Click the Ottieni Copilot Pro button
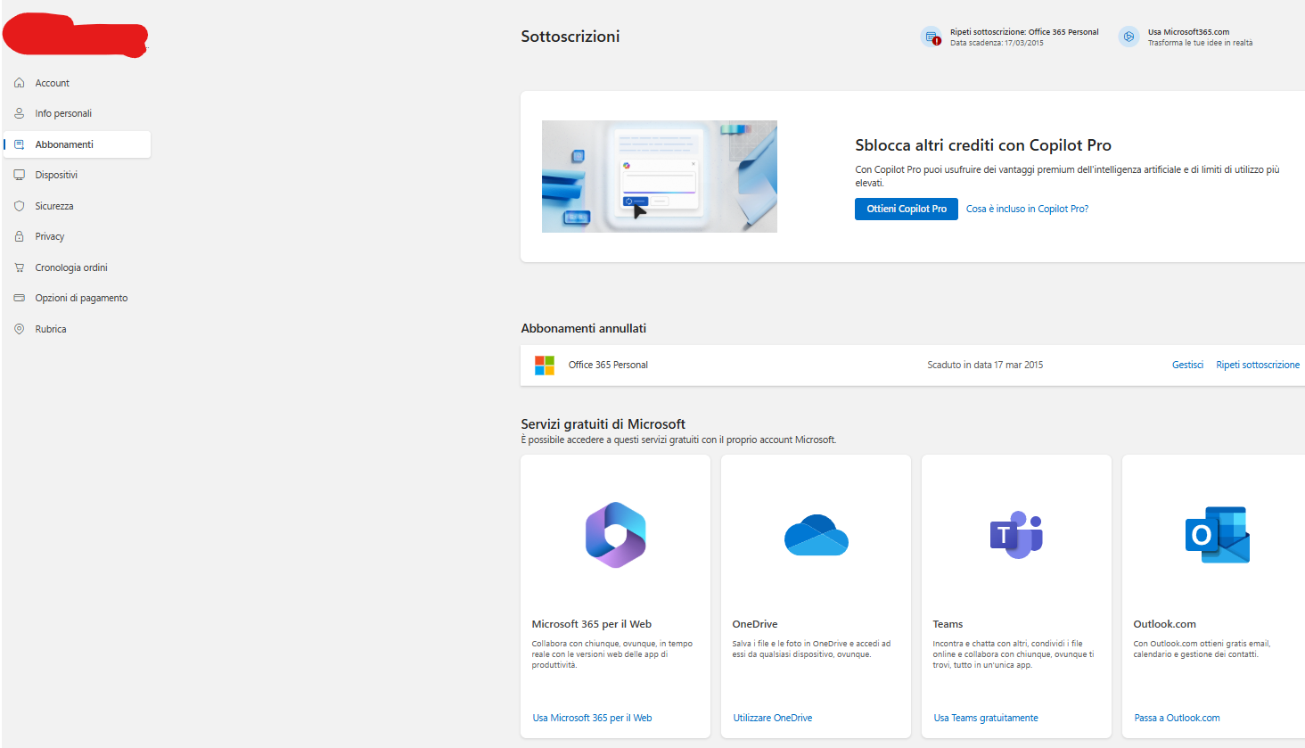Screen dimensions: 1305x748 [907, 209]
